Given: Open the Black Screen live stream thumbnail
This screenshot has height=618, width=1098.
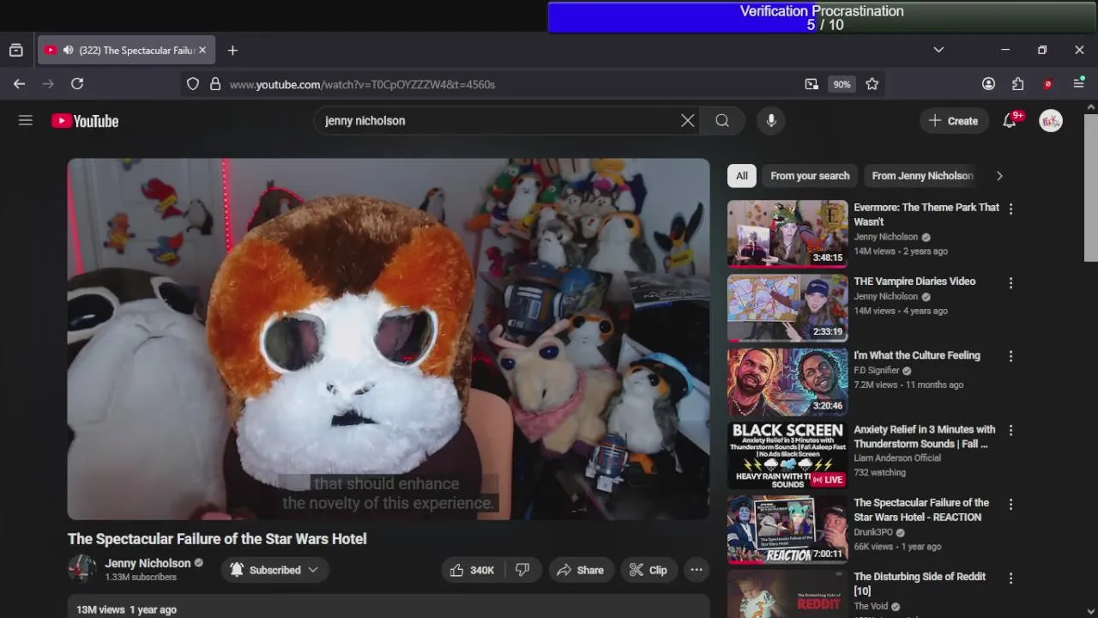Looking at the screenshot, I should coord(787,455).
